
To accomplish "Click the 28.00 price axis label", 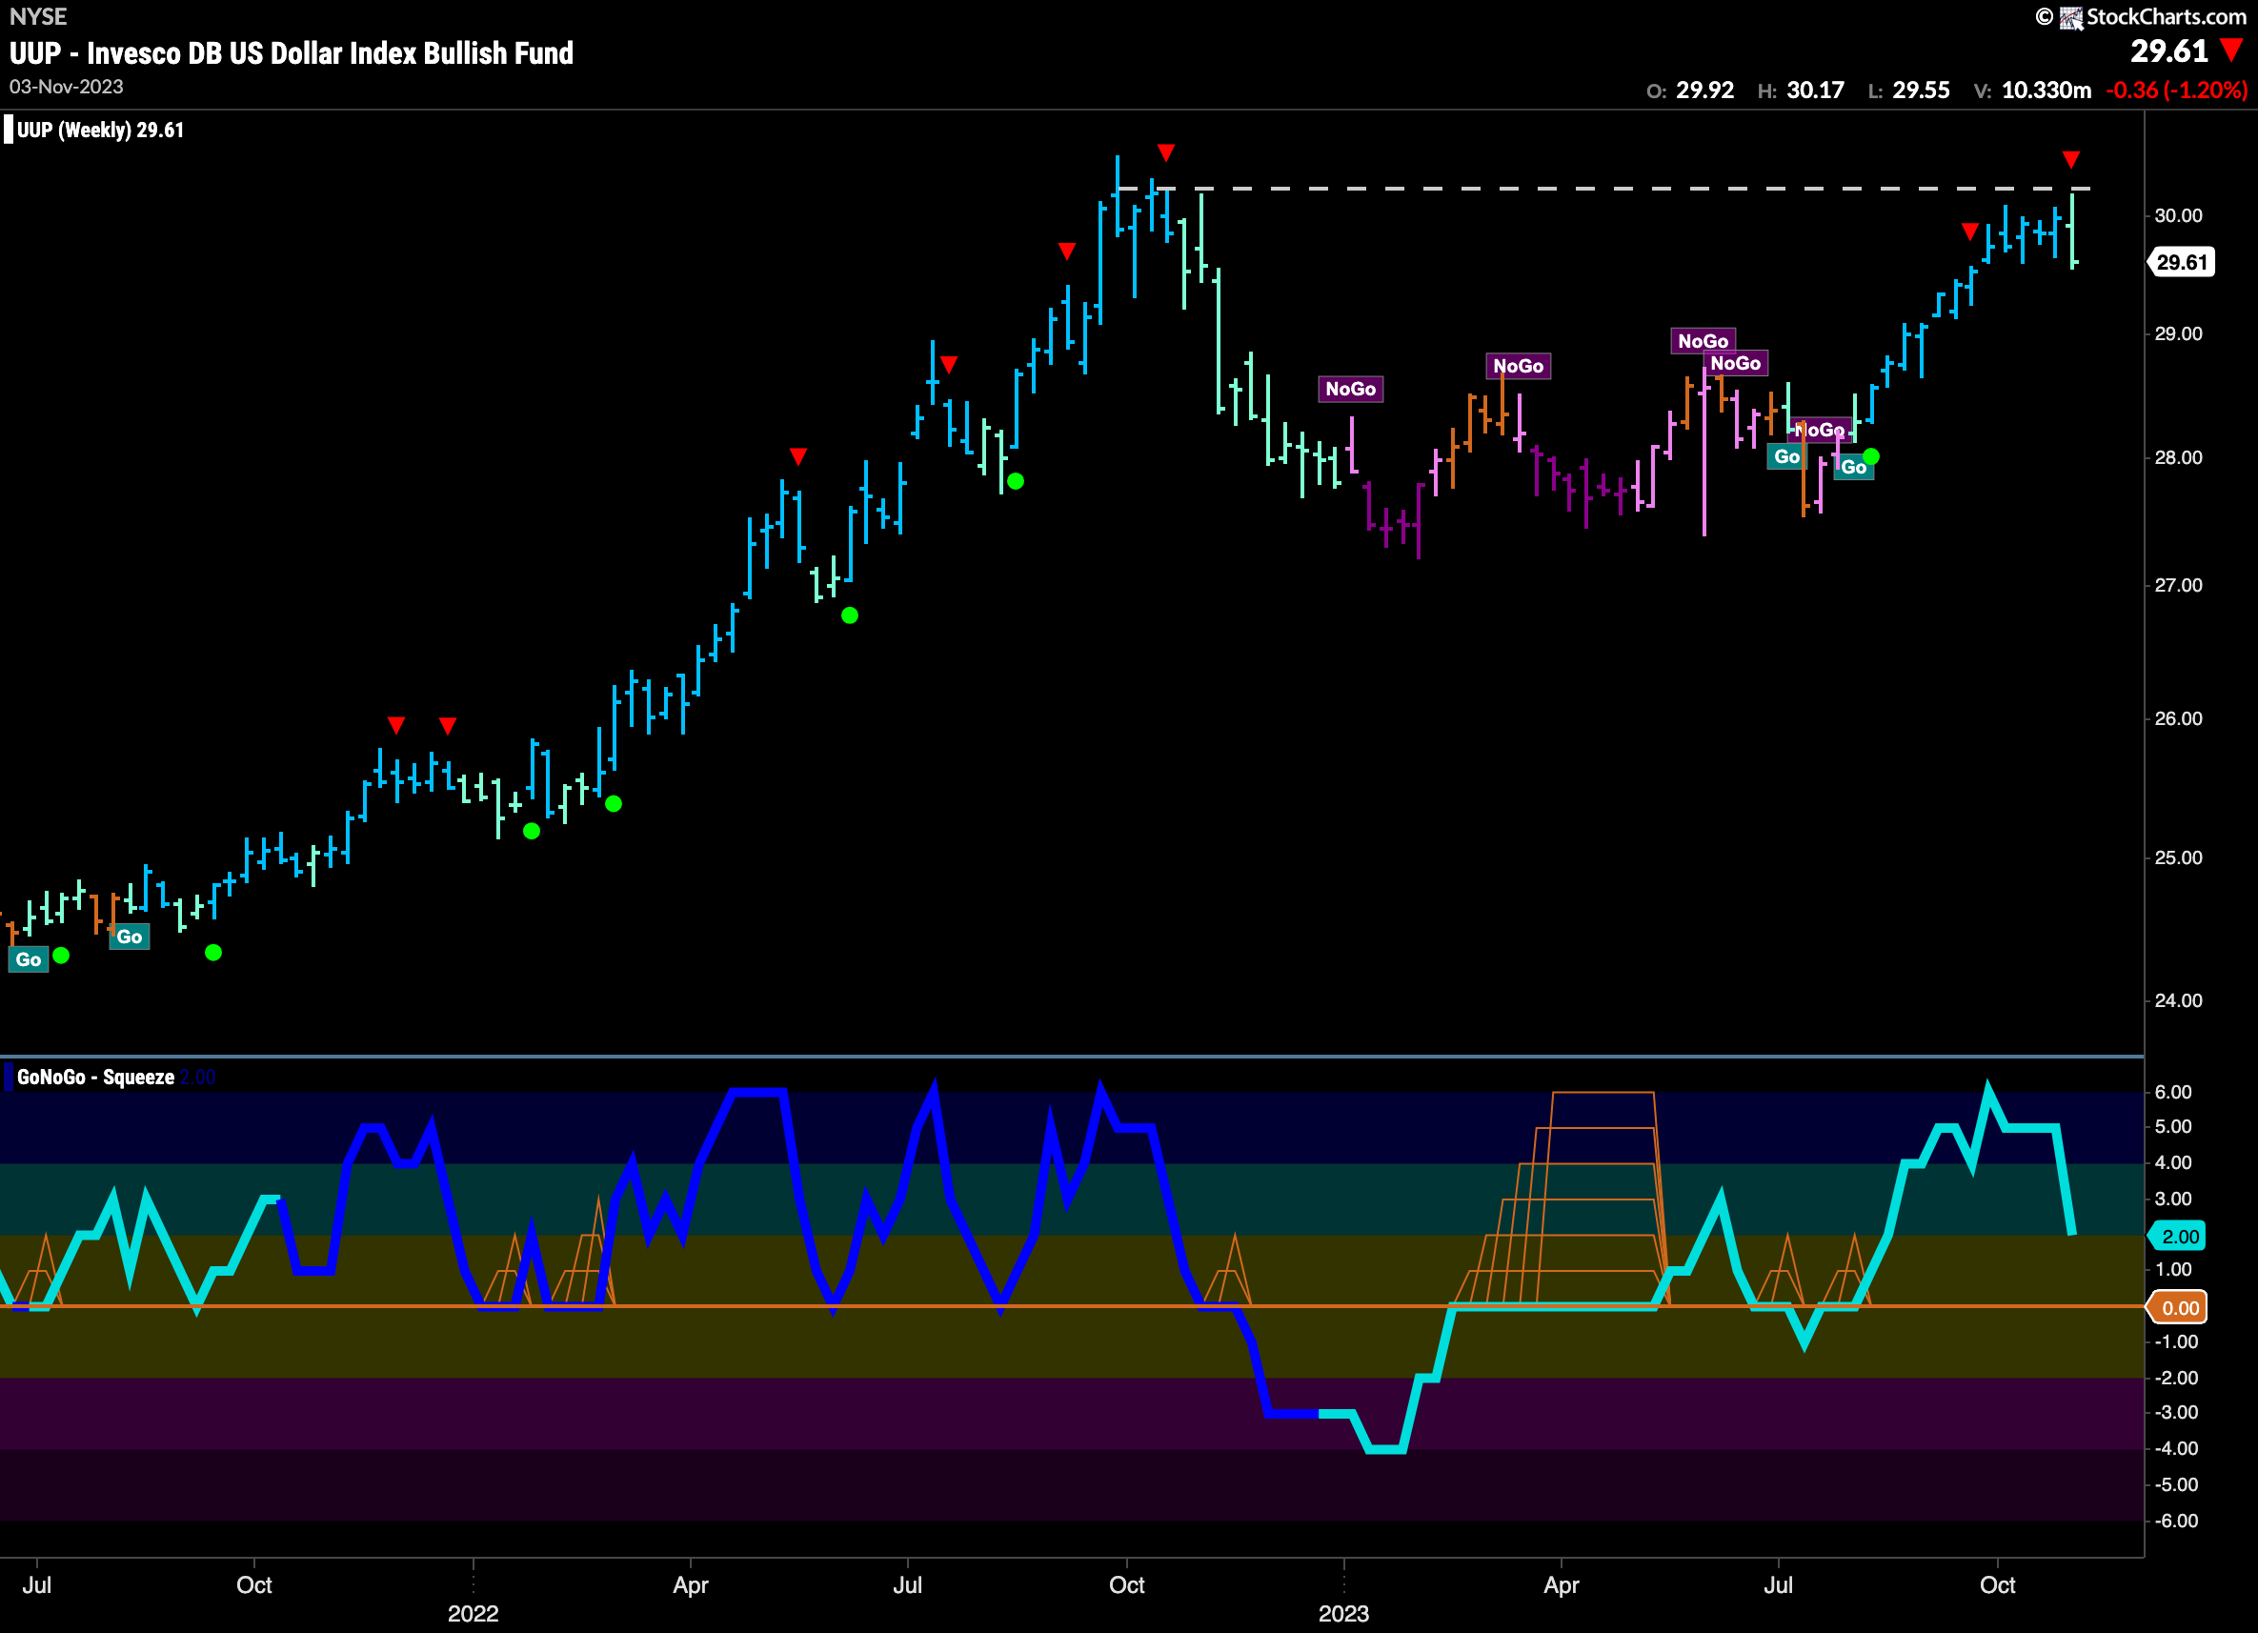I will pyautogui.click(x=2178, y=458).
